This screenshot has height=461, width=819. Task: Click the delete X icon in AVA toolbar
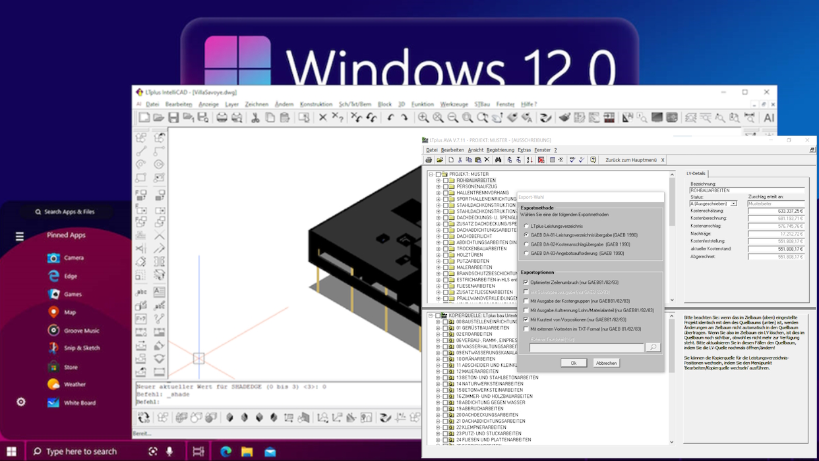click(x=487, y=160)
